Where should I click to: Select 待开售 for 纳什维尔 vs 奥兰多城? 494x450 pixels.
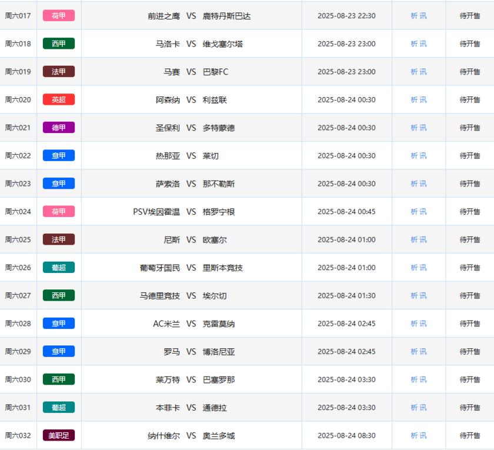click(x=470, y=436)
